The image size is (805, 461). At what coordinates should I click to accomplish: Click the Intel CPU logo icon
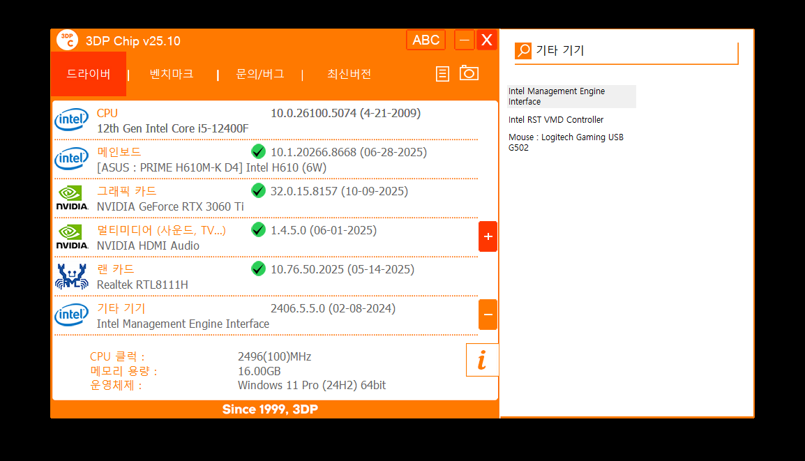[72, 120]
